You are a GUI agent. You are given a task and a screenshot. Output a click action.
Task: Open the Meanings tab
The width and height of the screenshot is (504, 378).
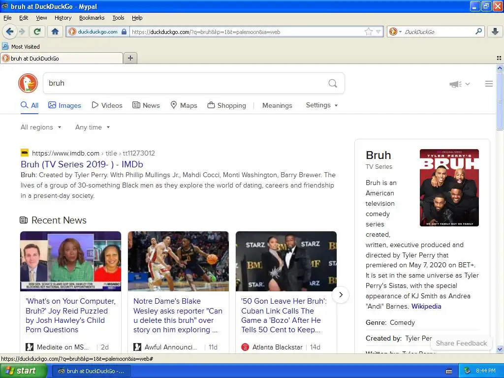[x=277, y=105]
